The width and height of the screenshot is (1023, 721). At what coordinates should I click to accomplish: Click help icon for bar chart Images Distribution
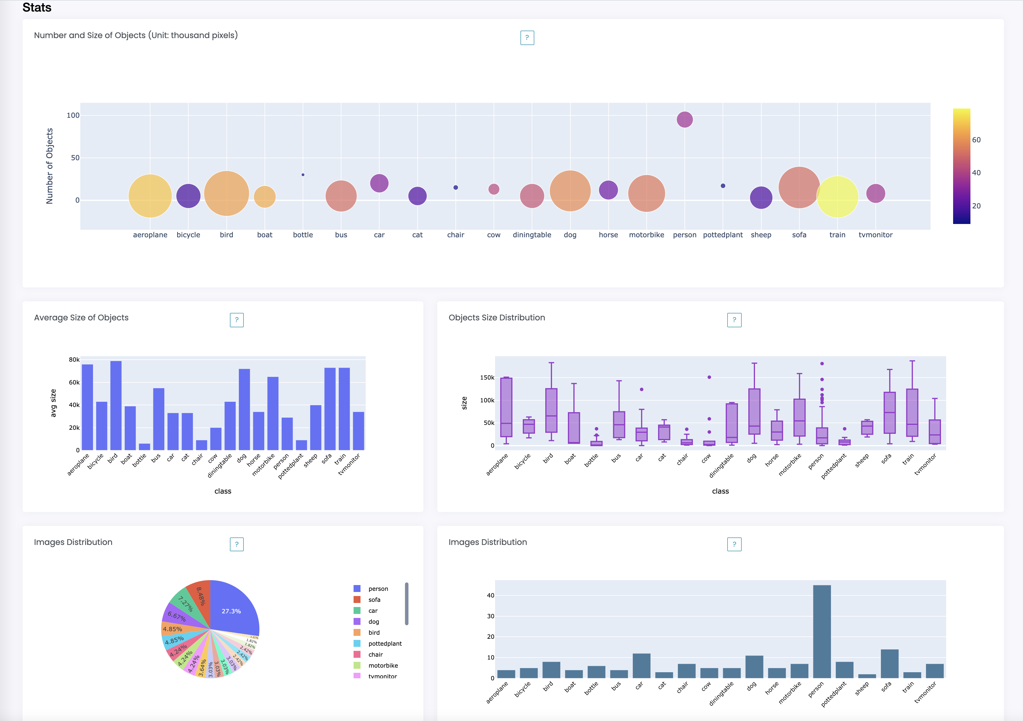[734, 544]
